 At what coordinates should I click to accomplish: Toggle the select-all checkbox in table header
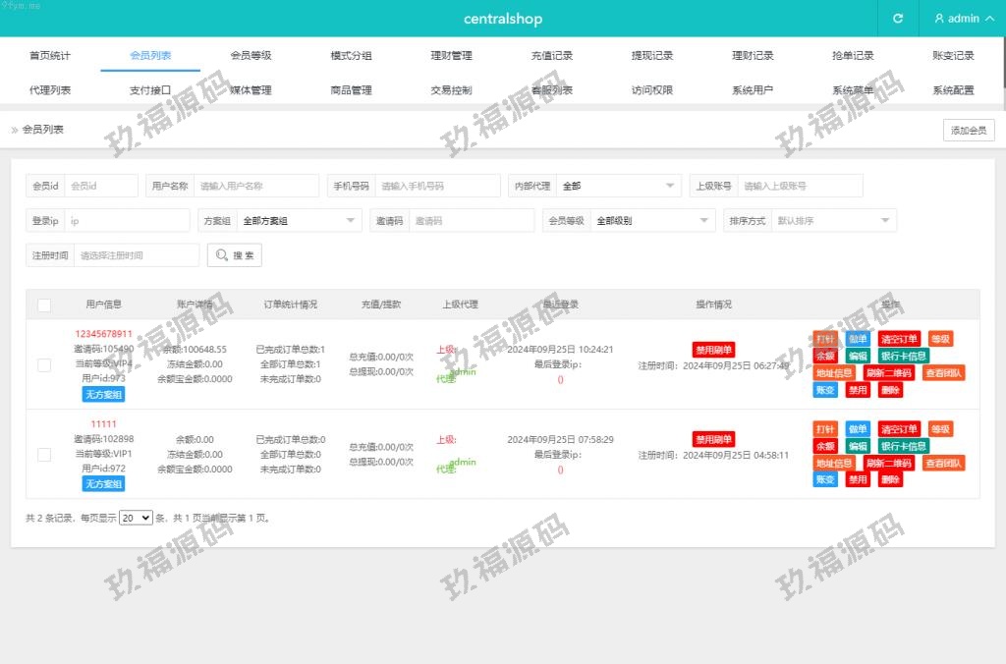tap(44, 305)
